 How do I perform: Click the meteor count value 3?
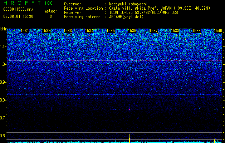(51, 16)
